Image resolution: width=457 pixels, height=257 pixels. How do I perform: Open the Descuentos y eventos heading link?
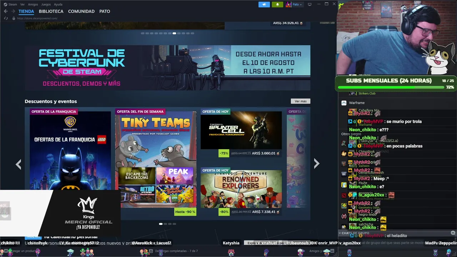pos(51,101)
